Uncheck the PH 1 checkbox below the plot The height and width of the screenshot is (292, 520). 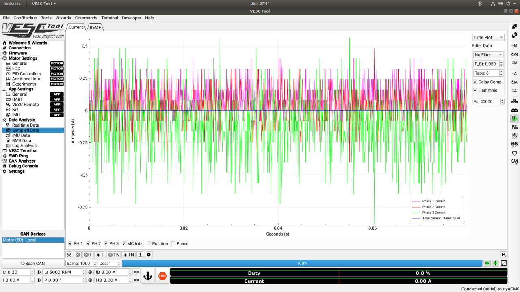click(x=69, y=243)
